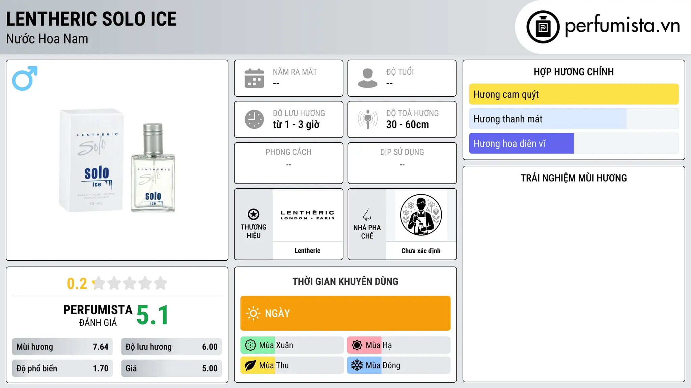Image resolution: width=691 pixels, height=388 pixels.
Task: Click the star badge icon above Thương hiệu
Action: tap(253, 214)
